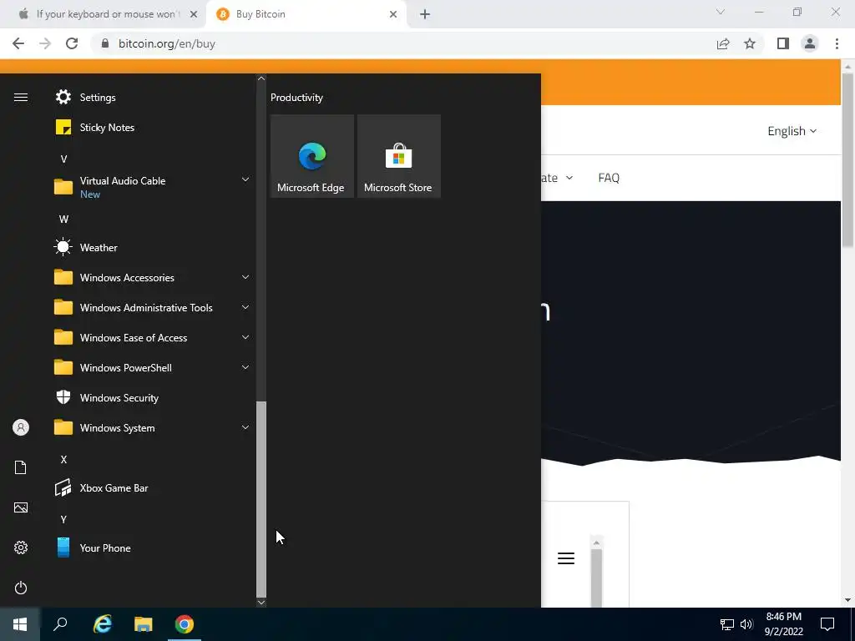Go back in Chrome
The width and height of the screenshot is (855, 641).
coord(18,43)
